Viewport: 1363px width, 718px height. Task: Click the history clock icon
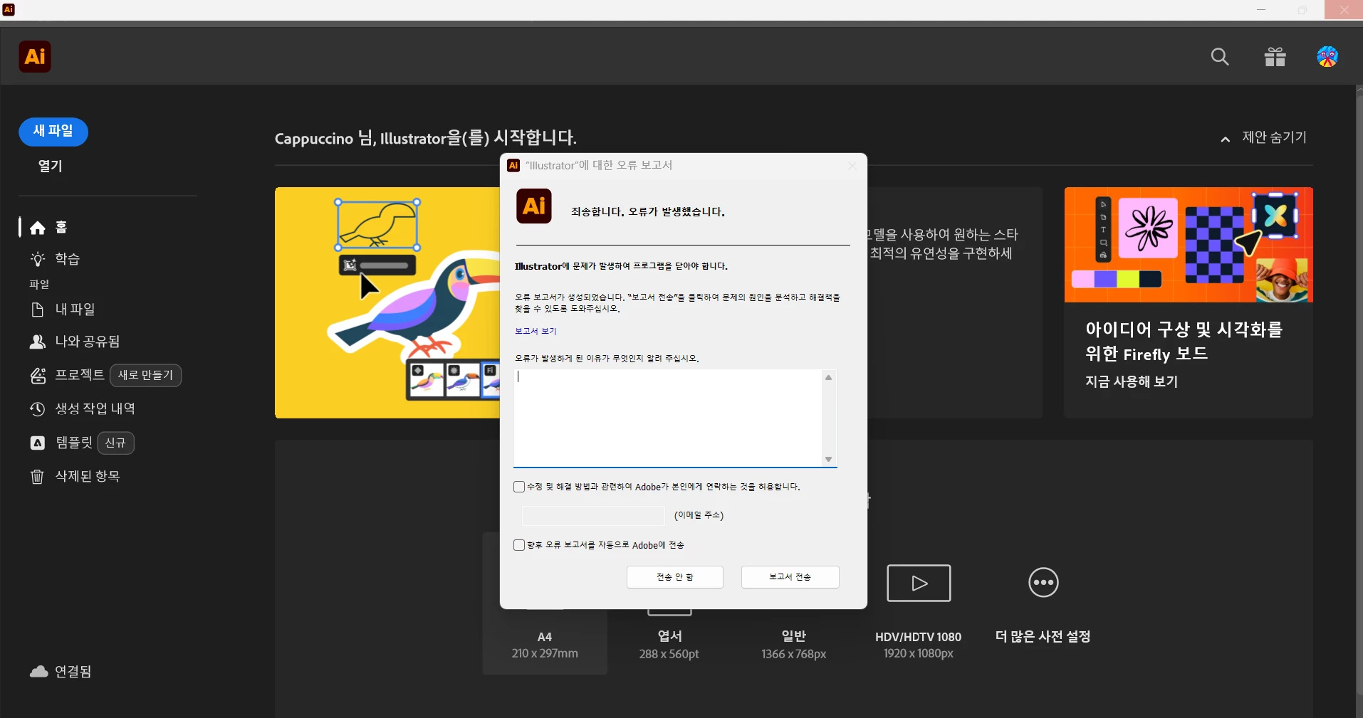click(x=38, y=408)
